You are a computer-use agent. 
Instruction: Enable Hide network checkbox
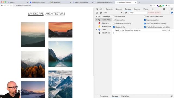point(114,16)
